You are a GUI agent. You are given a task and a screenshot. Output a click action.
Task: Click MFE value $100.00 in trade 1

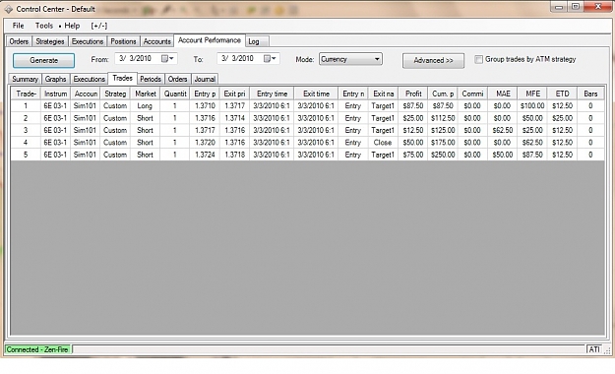coord(532,106)
